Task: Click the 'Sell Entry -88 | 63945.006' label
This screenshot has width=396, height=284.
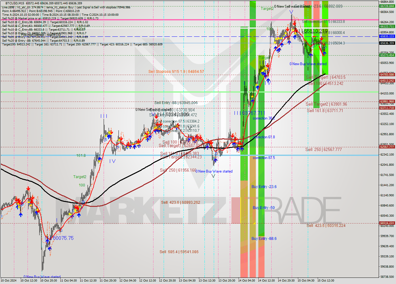Action: (x=176, y=103)
